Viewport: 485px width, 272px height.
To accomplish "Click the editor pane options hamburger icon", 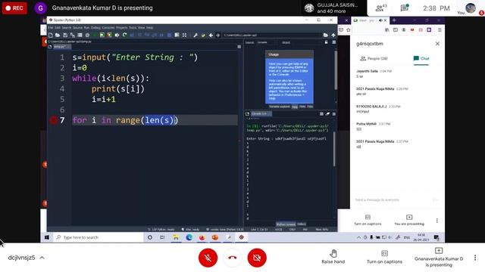I will (x=239, y=47).
